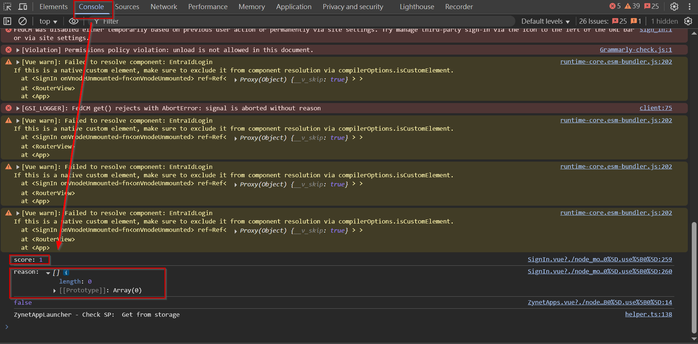This screenshot has height=344, width=698.
Task: Expand Proxy(Object) in first Vue warning
Action: [236, 80]
